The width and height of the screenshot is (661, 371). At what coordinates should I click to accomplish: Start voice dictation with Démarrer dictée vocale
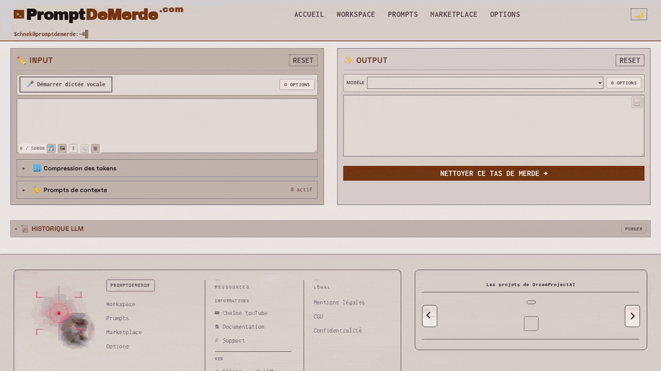pyautogui.click(x=66, y=85)
